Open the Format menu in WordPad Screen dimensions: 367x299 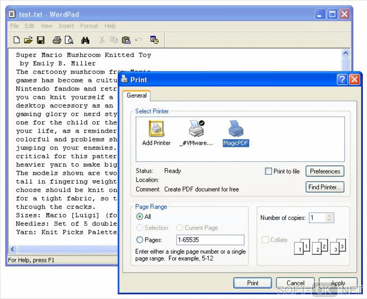[x=89, y=26]
